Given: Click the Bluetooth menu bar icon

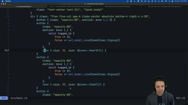Looking at the screenshot, I should [159, 1].
